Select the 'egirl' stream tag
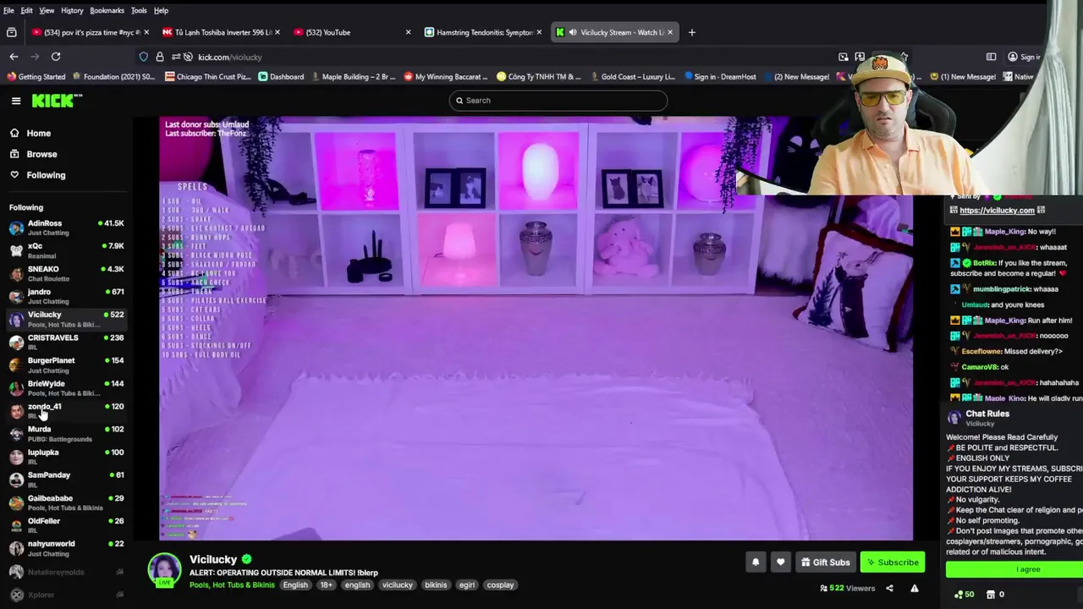The height and width of the screenshot is (609, 1083). point(467,585)
